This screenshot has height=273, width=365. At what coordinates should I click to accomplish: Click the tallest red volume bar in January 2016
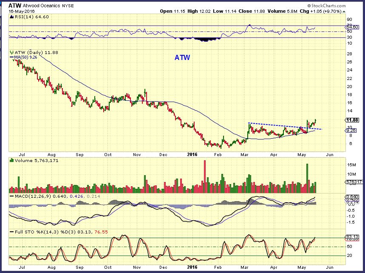tap(205, 176)
